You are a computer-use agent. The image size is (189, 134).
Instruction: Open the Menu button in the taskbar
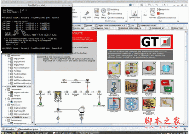point(6,133)
